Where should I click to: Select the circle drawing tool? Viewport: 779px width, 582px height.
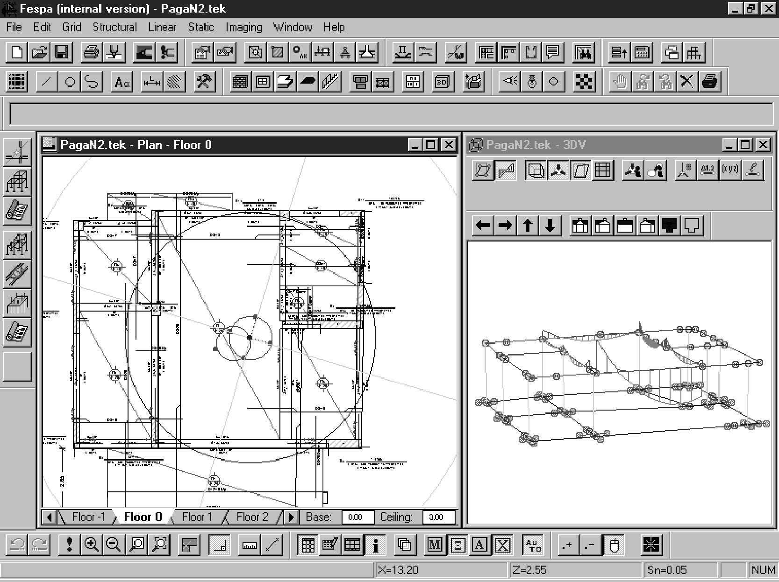click(x=69, y=82)
